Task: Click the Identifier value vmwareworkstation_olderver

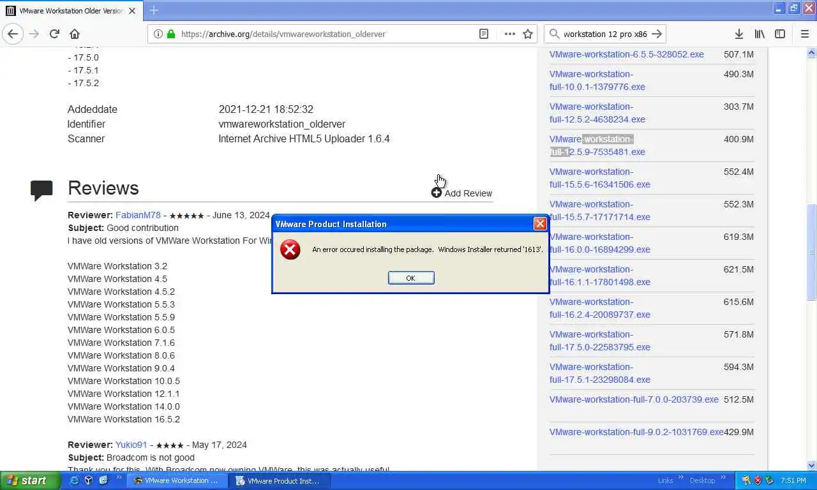Action: click(281, 124)
